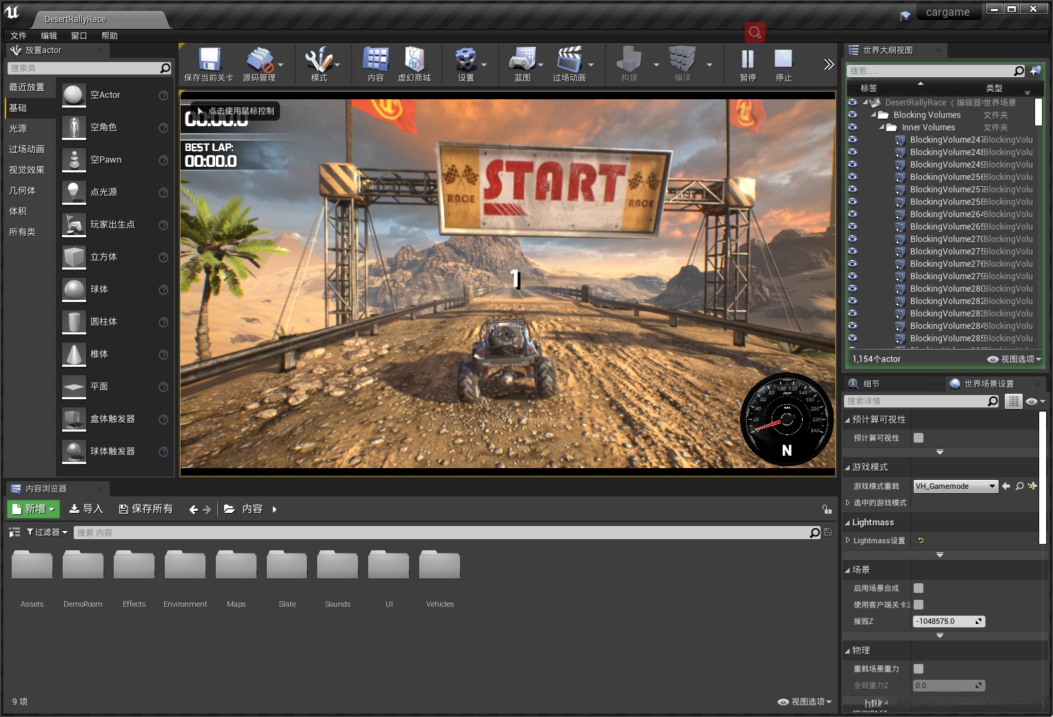Open Source Control from the toolbar
Screen dimensions: 1053x717
pos(259,61)
